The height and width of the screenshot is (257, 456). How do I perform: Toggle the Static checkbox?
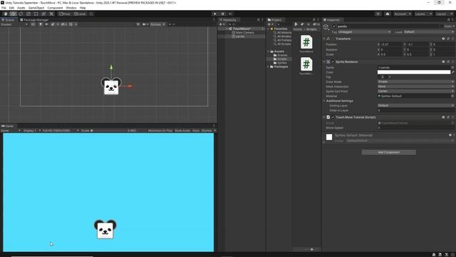(x=442, y=26)
